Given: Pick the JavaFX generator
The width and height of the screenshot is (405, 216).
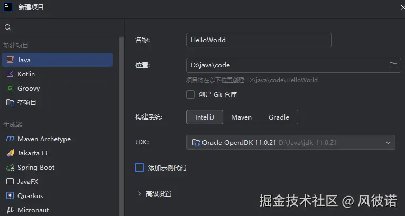Looking at the screenshot, I should coord(57,182).
